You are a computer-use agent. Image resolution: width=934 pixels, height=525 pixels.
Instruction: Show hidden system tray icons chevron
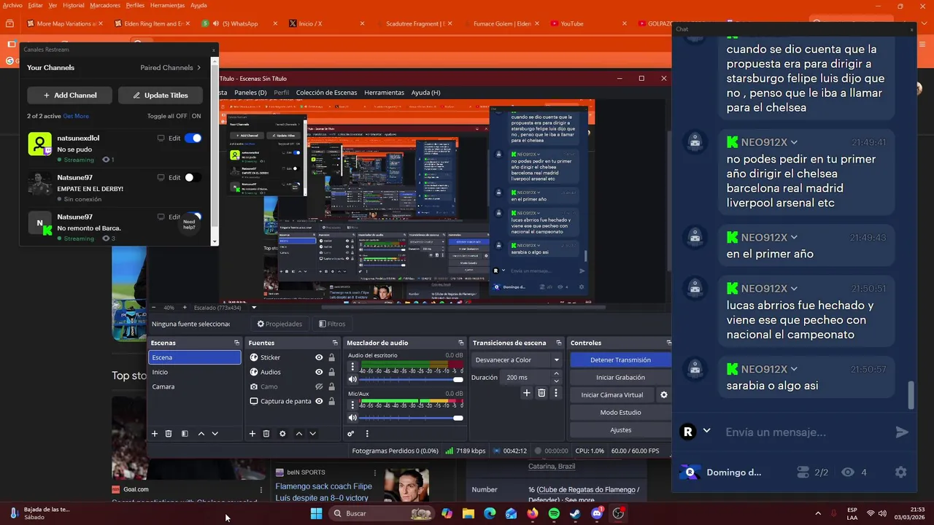(x=817, y=513)
